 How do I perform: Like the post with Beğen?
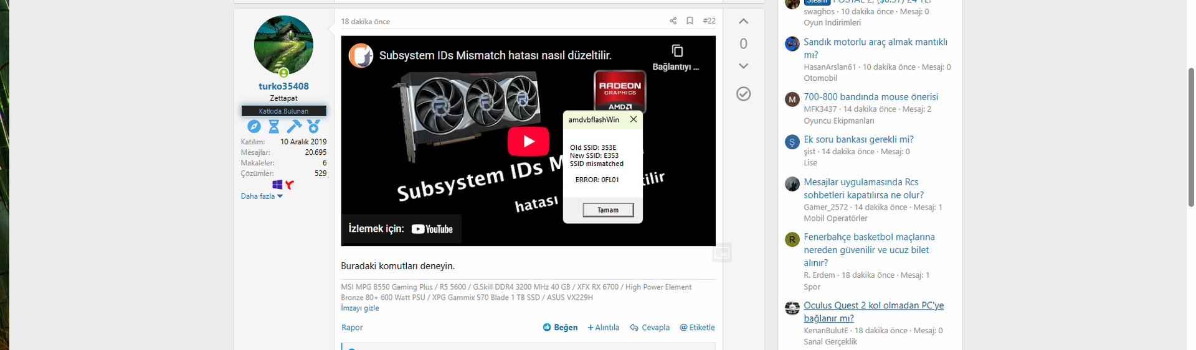(x=560, y=328)
